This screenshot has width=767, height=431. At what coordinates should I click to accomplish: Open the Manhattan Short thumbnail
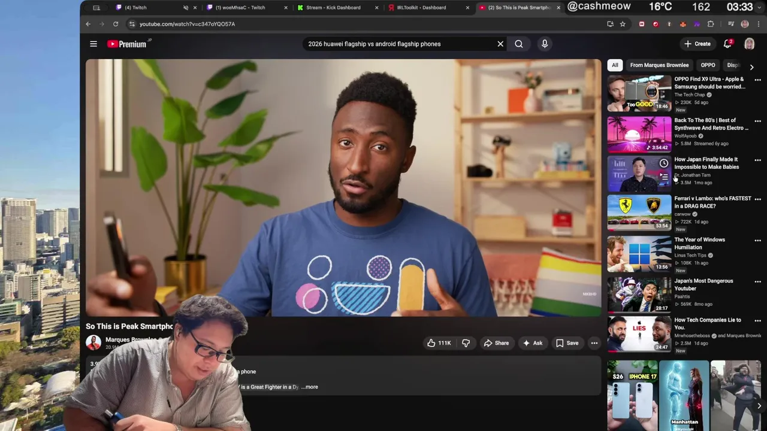pyautogui.click(x=684, y=396)
